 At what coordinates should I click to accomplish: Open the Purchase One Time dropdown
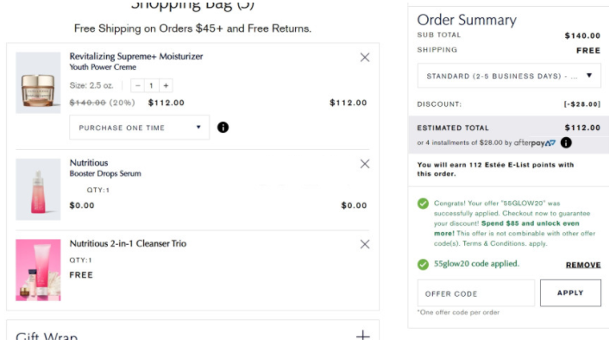[x=140, y=128]
